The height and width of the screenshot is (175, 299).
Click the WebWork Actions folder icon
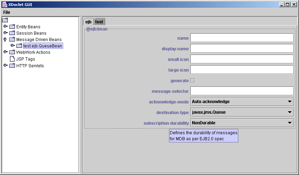coord(12,52)
